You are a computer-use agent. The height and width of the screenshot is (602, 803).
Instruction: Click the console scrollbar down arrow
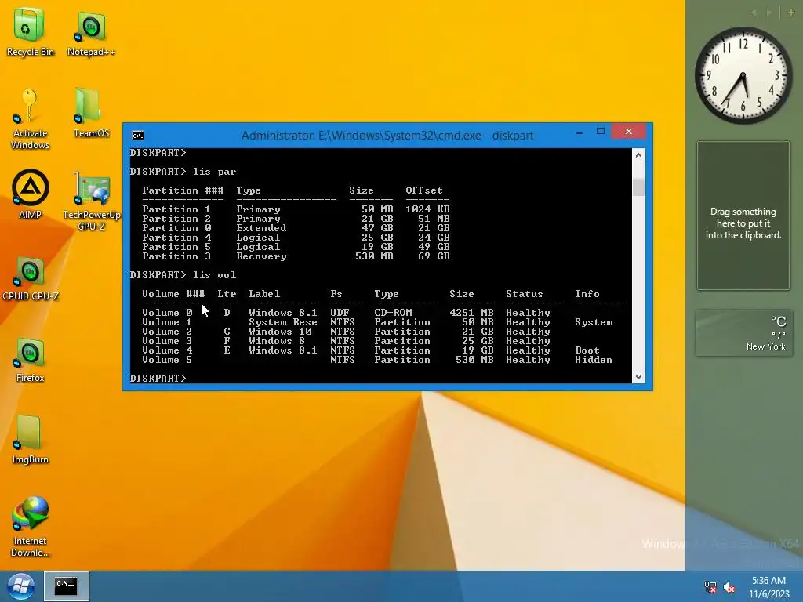pos(638,377)
